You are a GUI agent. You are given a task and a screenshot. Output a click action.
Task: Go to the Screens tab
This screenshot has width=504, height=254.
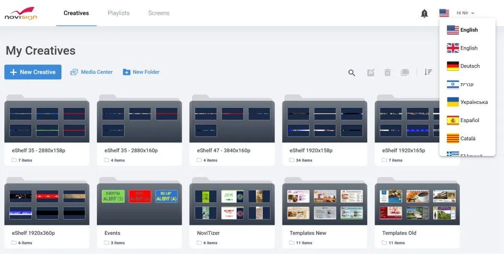[x=158, y=13]
